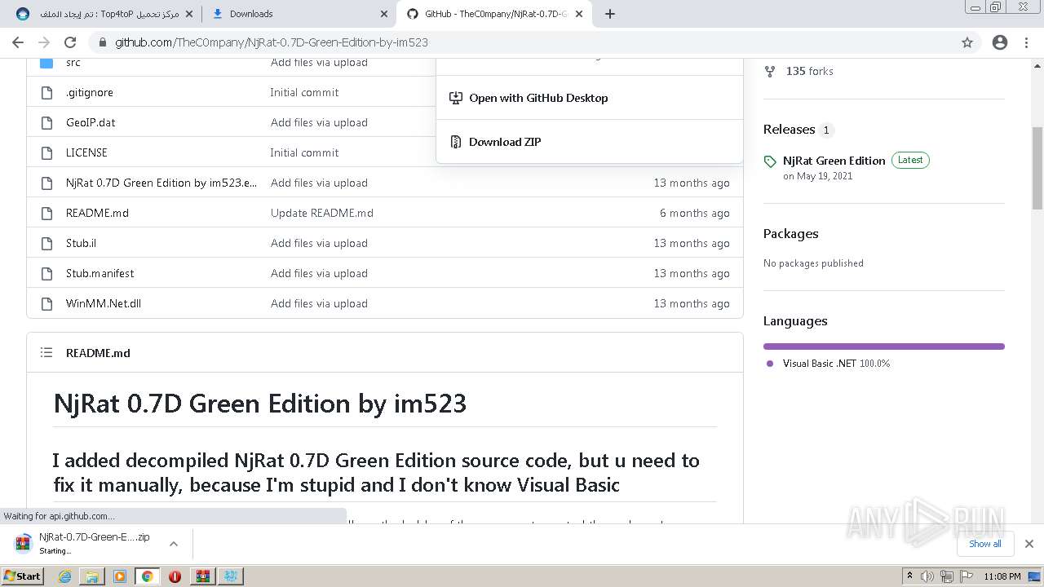Click the browser Forward arrow
1044x587 pixels.
pyautogui.click(x=44, y=42)
